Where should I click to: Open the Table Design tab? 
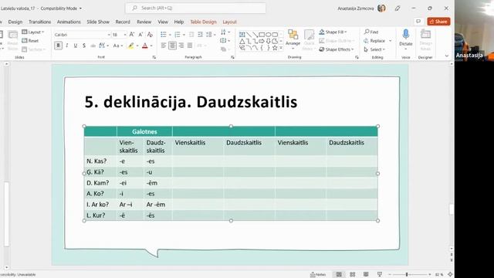203,22
